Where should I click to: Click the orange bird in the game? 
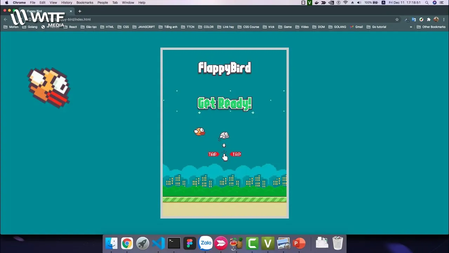coord(199,132)
